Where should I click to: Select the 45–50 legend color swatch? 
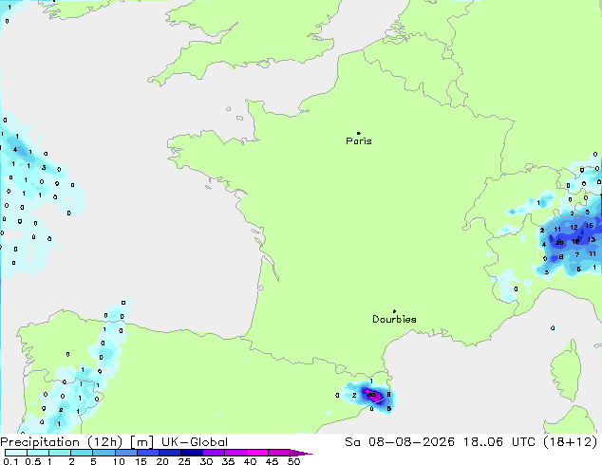(x=279, y=453)
